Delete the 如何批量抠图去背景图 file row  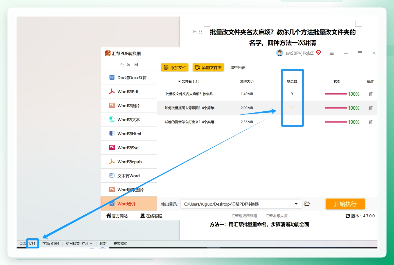pos(371,108)
